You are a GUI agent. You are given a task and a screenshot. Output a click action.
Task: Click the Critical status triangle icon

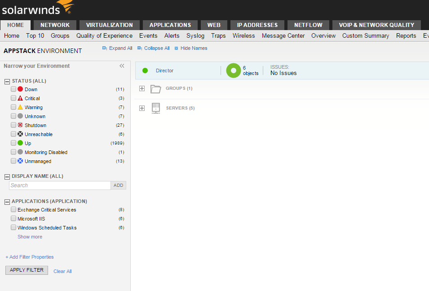[x=20, y=98]
